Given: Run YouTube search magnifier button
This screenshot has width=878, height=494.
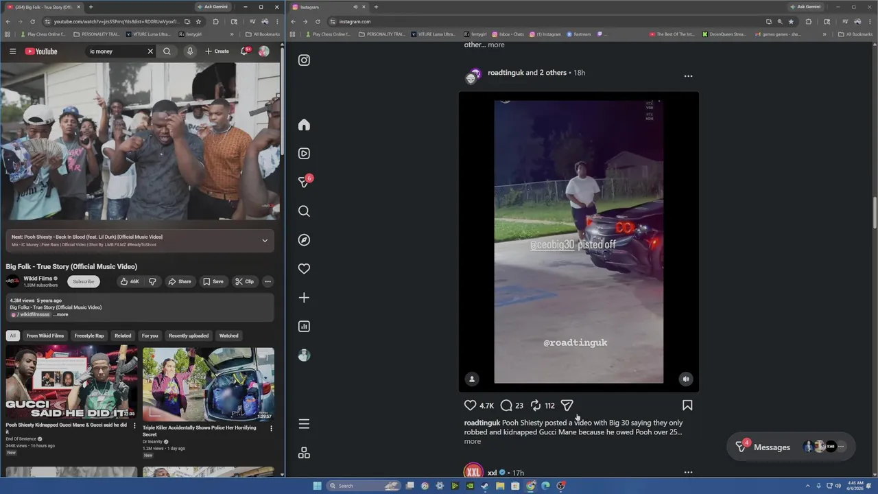Looking at the screenshot, I should point(167,51).
